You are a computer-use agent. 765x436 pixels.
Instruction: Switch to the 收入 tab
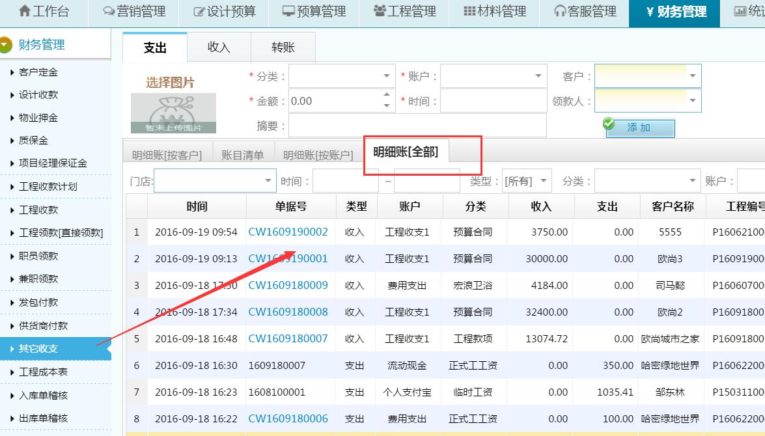tap(218, 47)
